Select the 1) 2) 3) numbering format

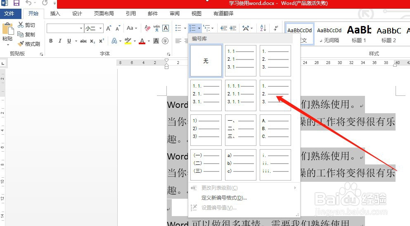click(x=206, y=130)
